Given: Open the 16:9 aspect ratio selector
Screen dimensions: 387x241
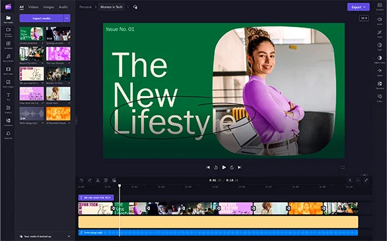Looking at the screenshot, I should (x=364, y=18).
